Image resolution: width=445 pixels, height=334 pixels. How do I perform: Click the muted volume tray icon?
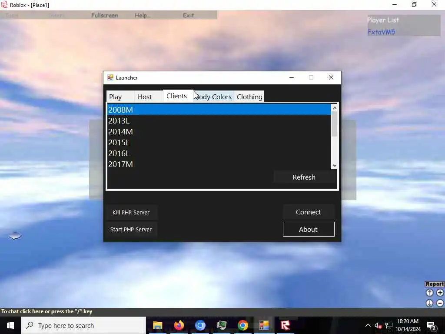(x=378, y=326)
